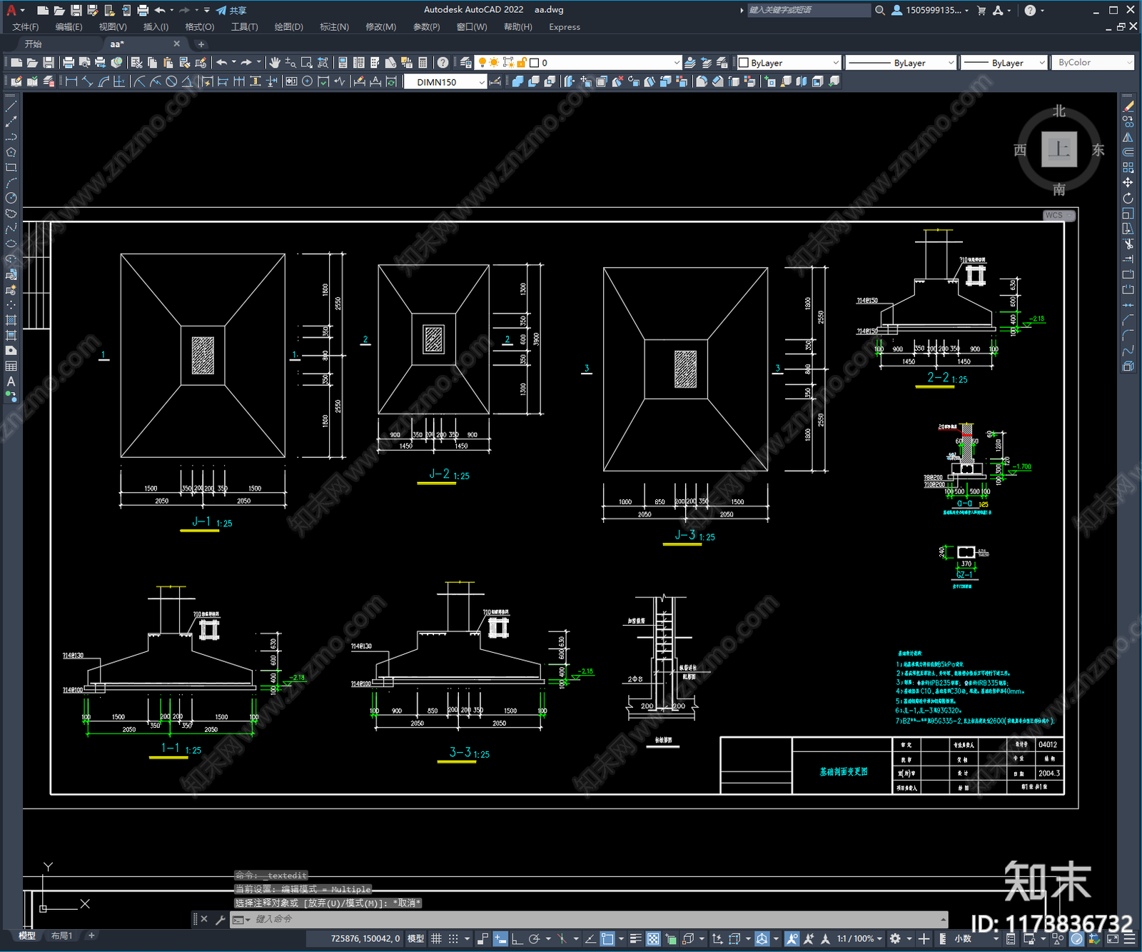Select the Linear dimension tool
Screen dimensions: 1142x952
click(x=71, y=81)
